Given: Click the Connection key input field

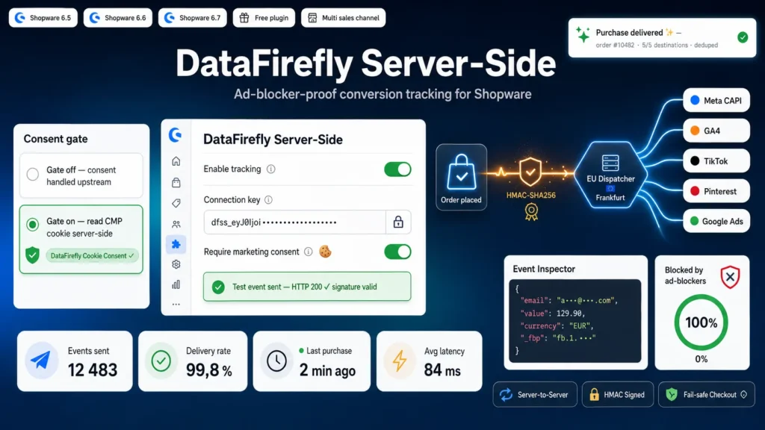Looking at the screenshot, I should pyautogui.click(x=307, y=222).
